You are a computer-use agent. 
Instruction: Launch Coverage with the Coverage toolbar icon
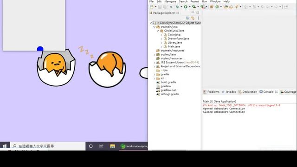pyautogui.click(x=194, y=7)
